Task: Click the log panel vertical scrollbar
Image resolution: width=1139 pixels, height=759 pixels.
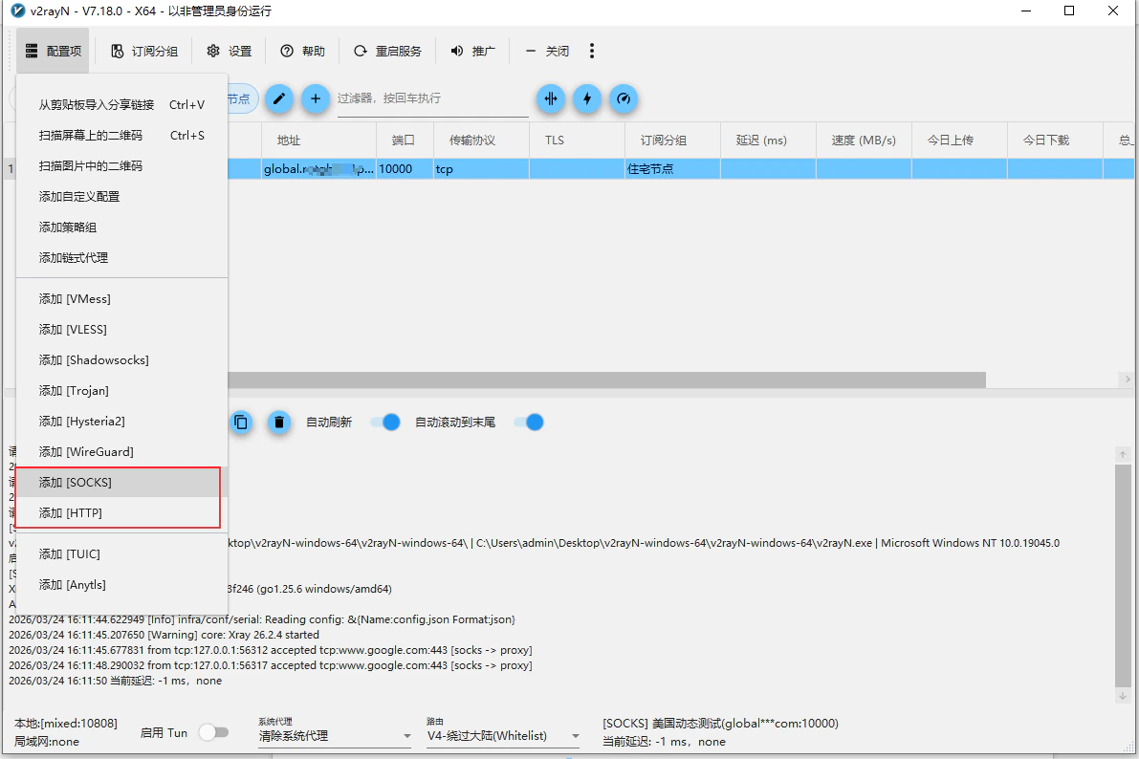Action: pyautogui.click(x=1123, y=575)
